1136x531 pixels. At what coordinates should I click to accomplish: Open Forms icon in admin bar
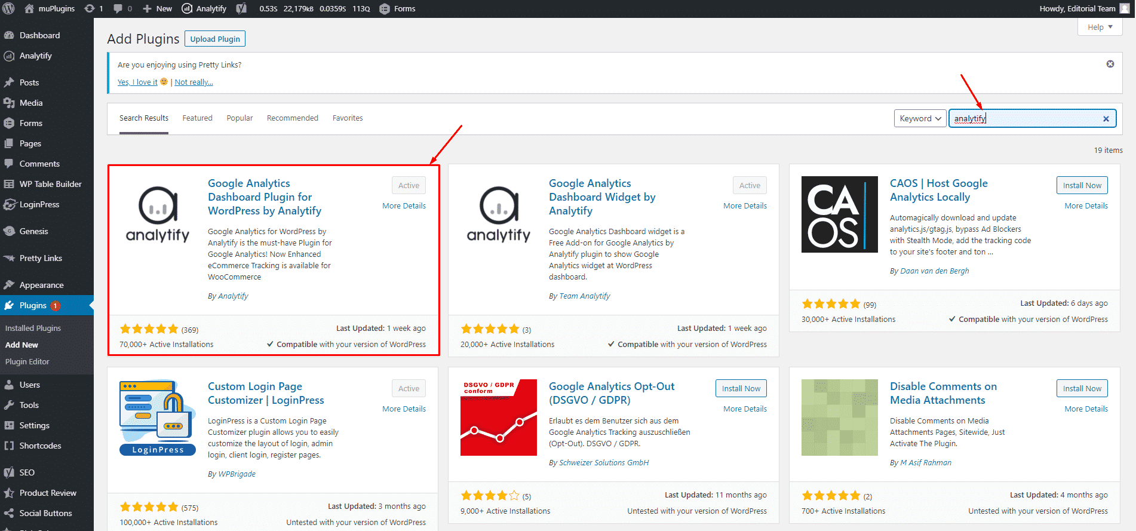tap(385, 8)
